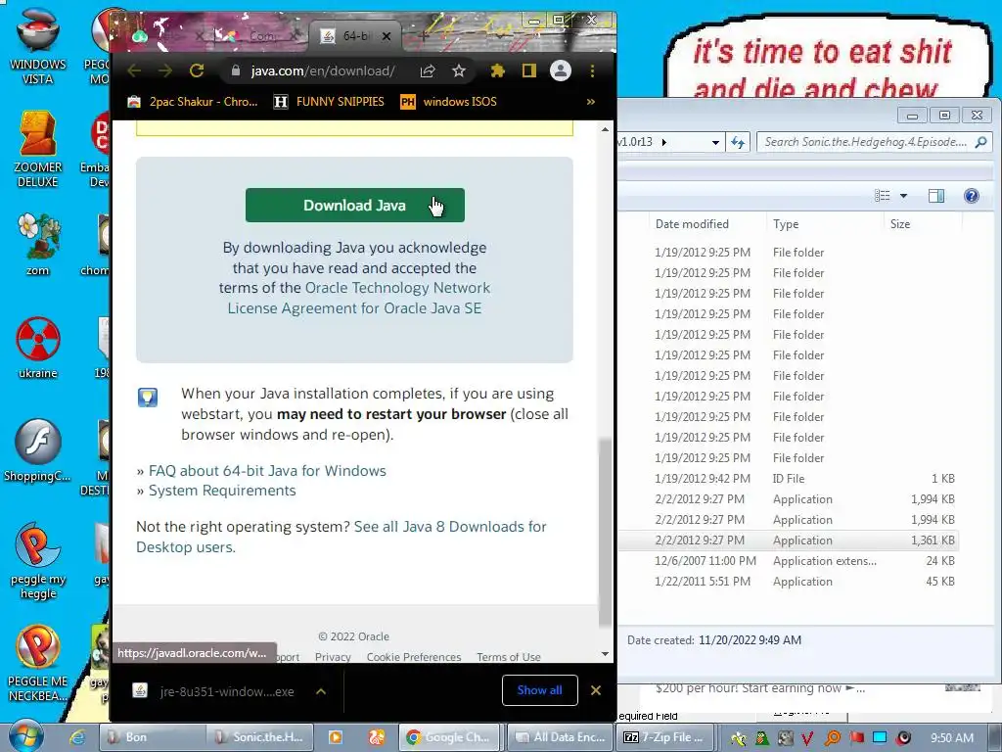The width and height of the screenshot is (1002, 752).
Task: Open the Chrome extensions puzzle icon
Action: pyautogui.click(x=498, y=70)
